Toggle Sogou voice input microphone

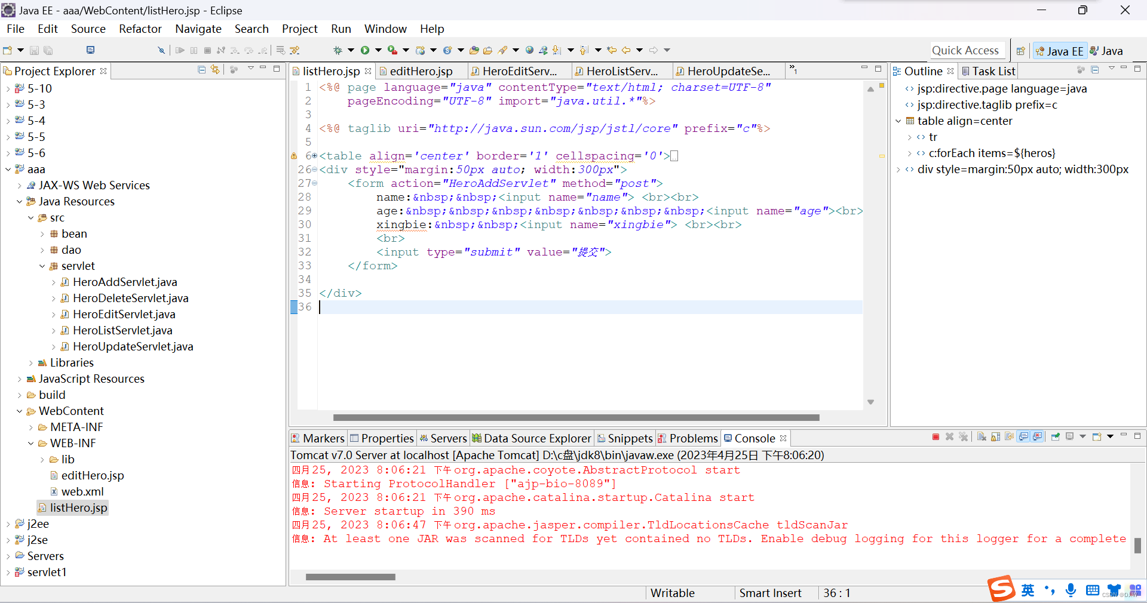coord(1071,590)
